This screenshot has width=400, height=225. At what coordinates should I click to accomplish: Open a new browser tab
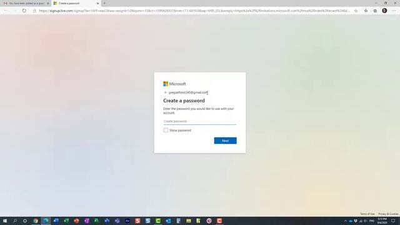tap(104, 3)
